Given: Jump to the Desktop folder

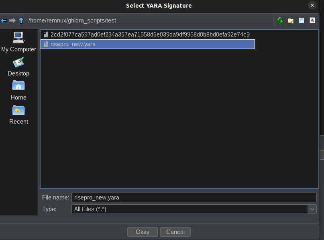Looking at the screenshot, I should pyautogui.click(x=18, y=67).
